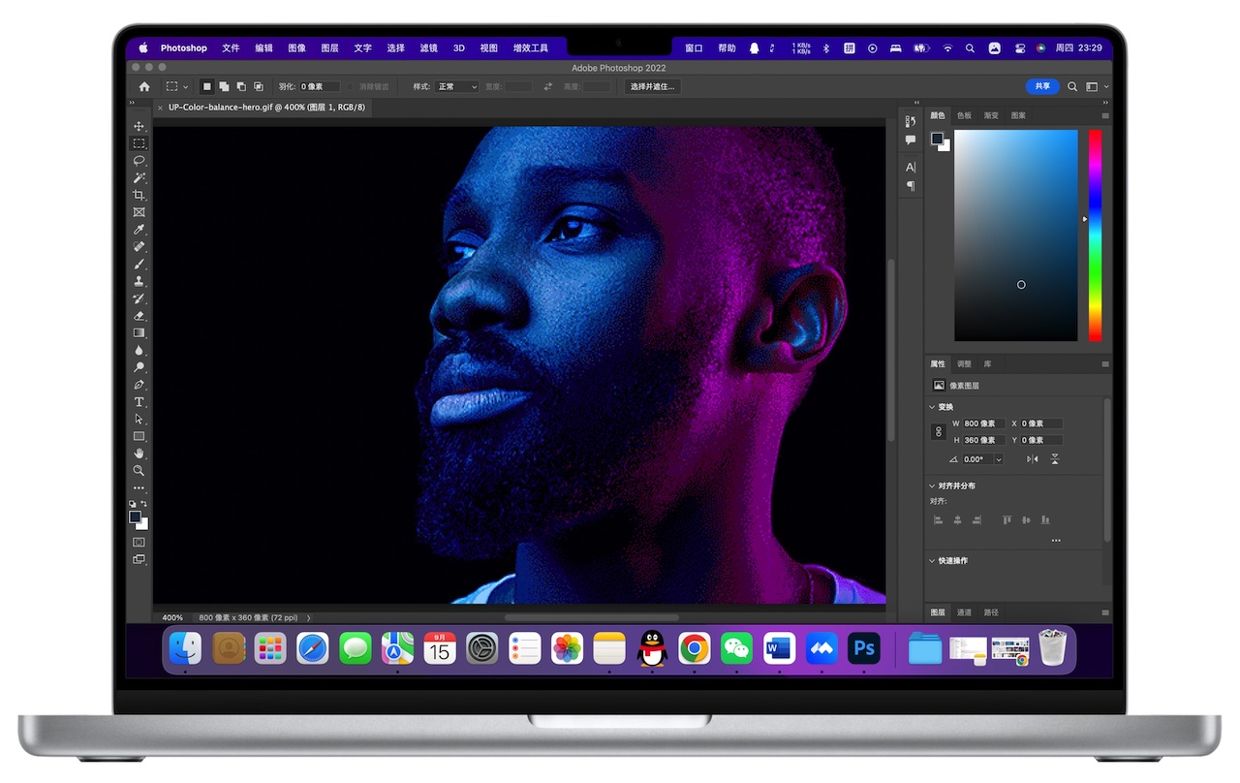
Task: Select the Healing Brush tool
Action: pyautogui.click(x=139, y=246)
